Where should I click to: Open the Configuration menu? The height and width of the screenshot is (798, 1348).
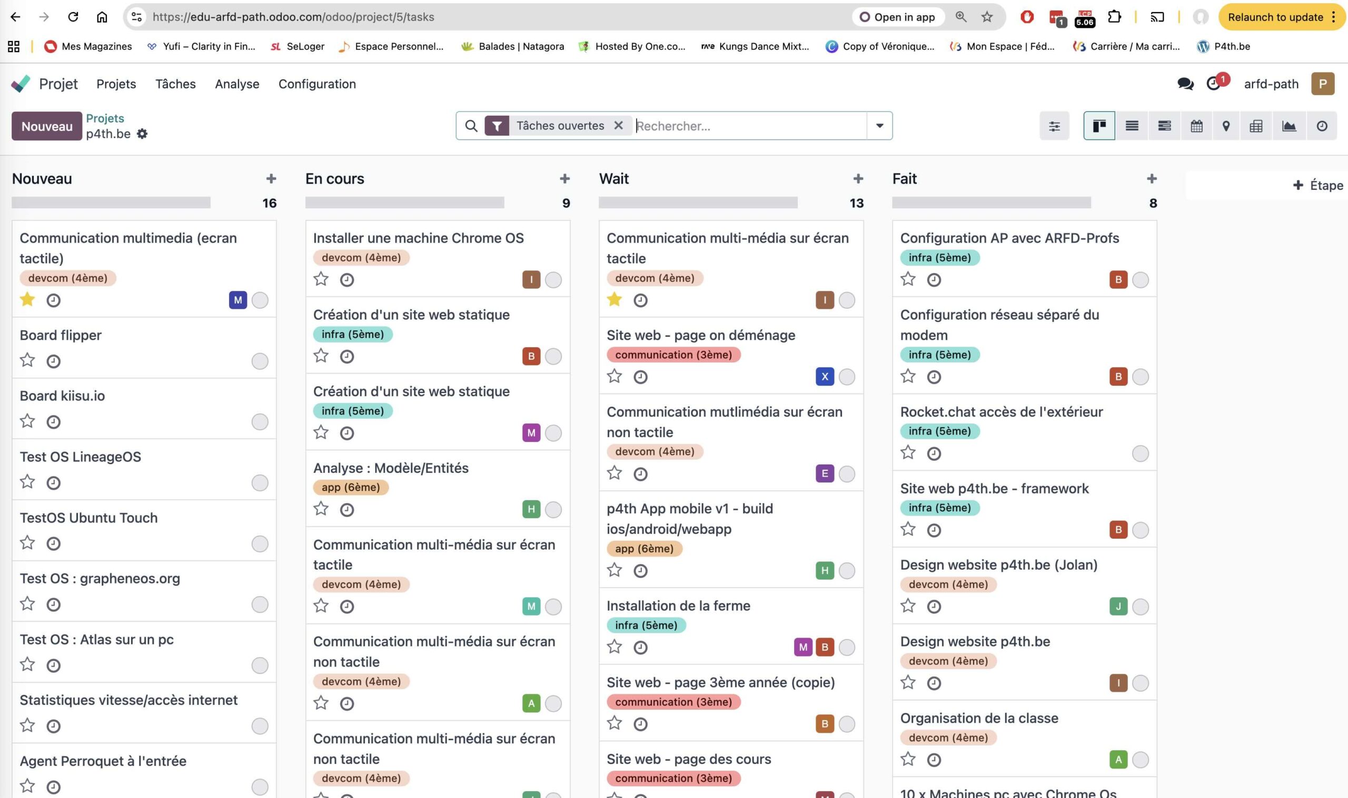(317, 84)
